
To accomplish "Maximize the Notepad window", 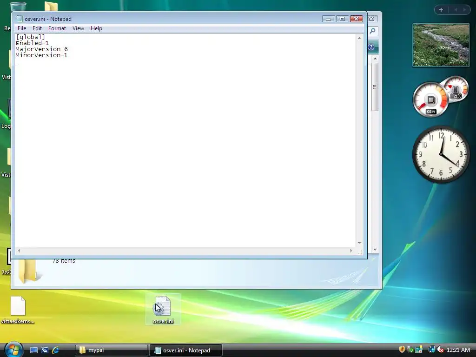I will coord(342,19).
